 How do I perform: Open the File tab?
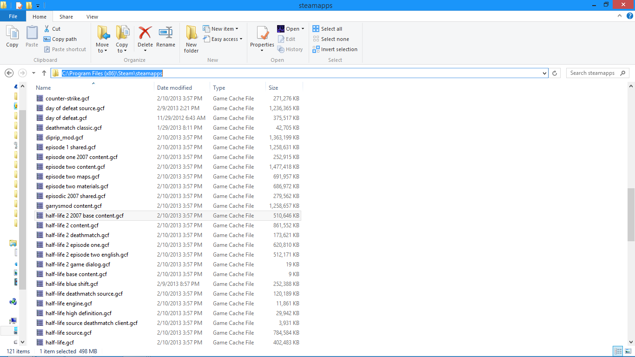(13, 16)
